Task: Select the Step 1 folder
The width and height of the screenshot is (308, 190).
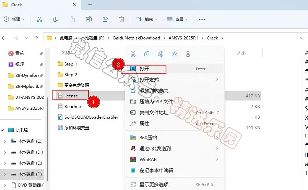Action: pos(67,64)
